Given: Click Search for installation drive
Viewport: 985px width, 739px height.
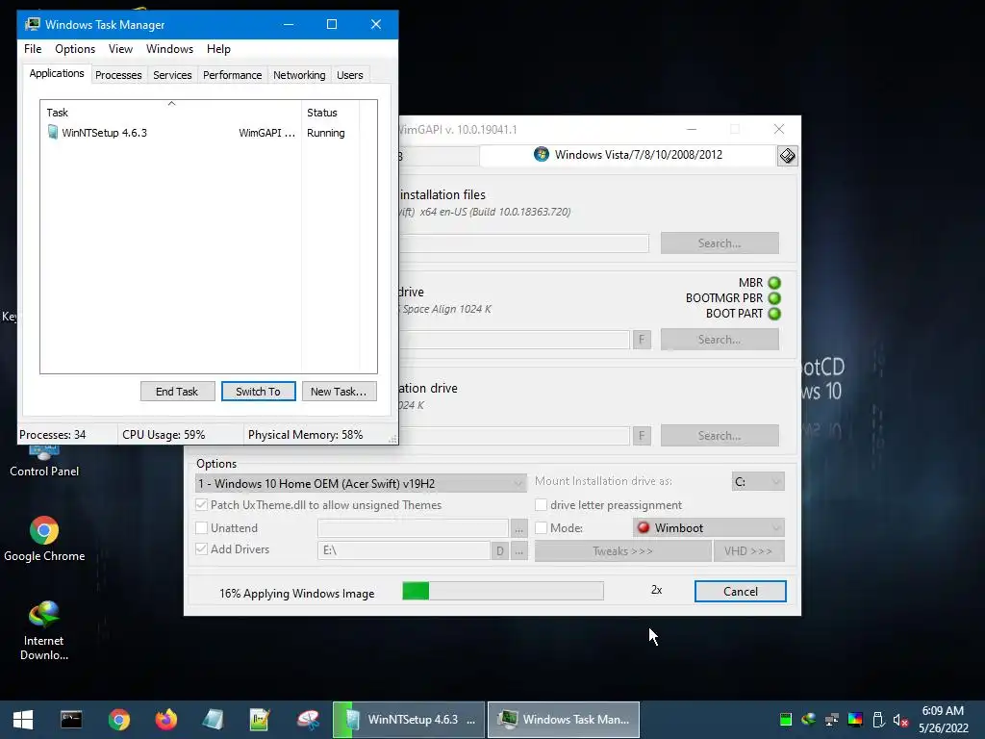Looking at the screenshot, I should tap(720, 436).
